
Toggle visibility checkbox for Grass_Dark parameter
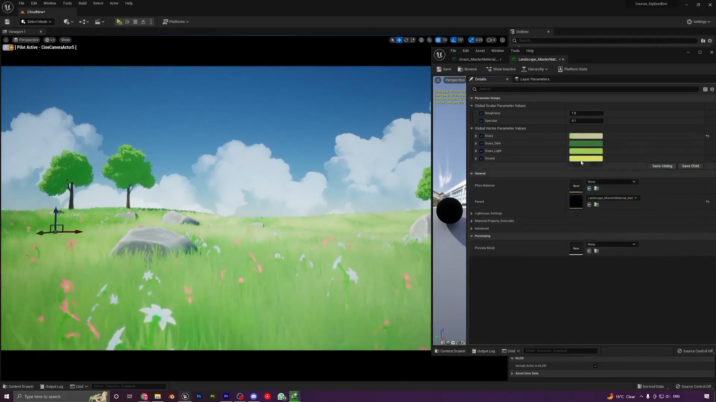click(481, 143)
